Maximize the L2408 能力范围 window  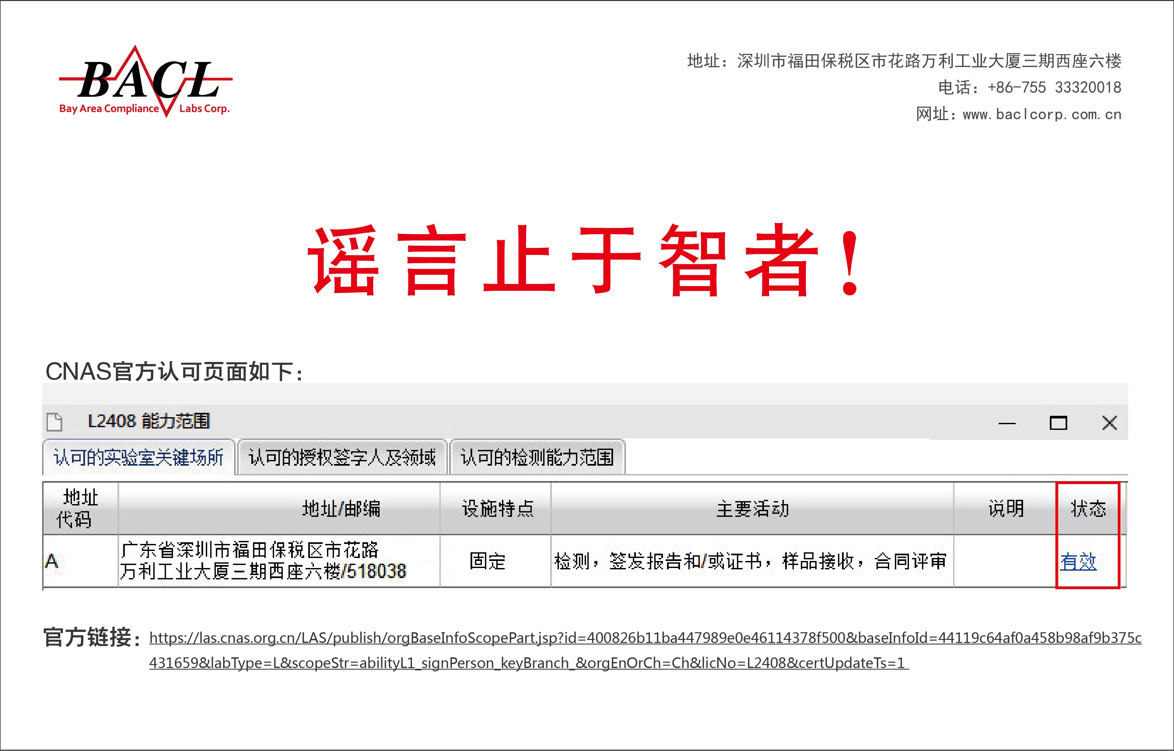pos(1058,423)
